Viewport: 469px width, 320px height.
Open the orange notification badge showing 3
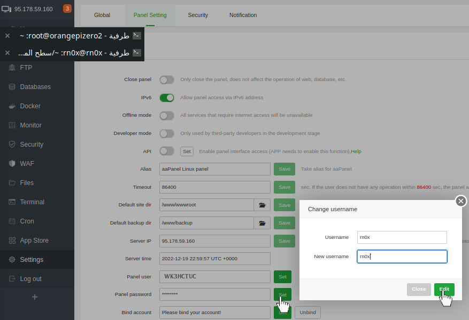pyautogui.click(x=67, y=9)
